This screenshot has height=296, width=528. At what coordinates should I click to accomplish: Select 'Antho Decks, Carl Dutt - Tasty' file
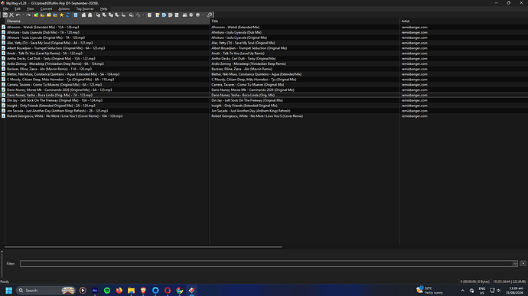click(51, 59)
